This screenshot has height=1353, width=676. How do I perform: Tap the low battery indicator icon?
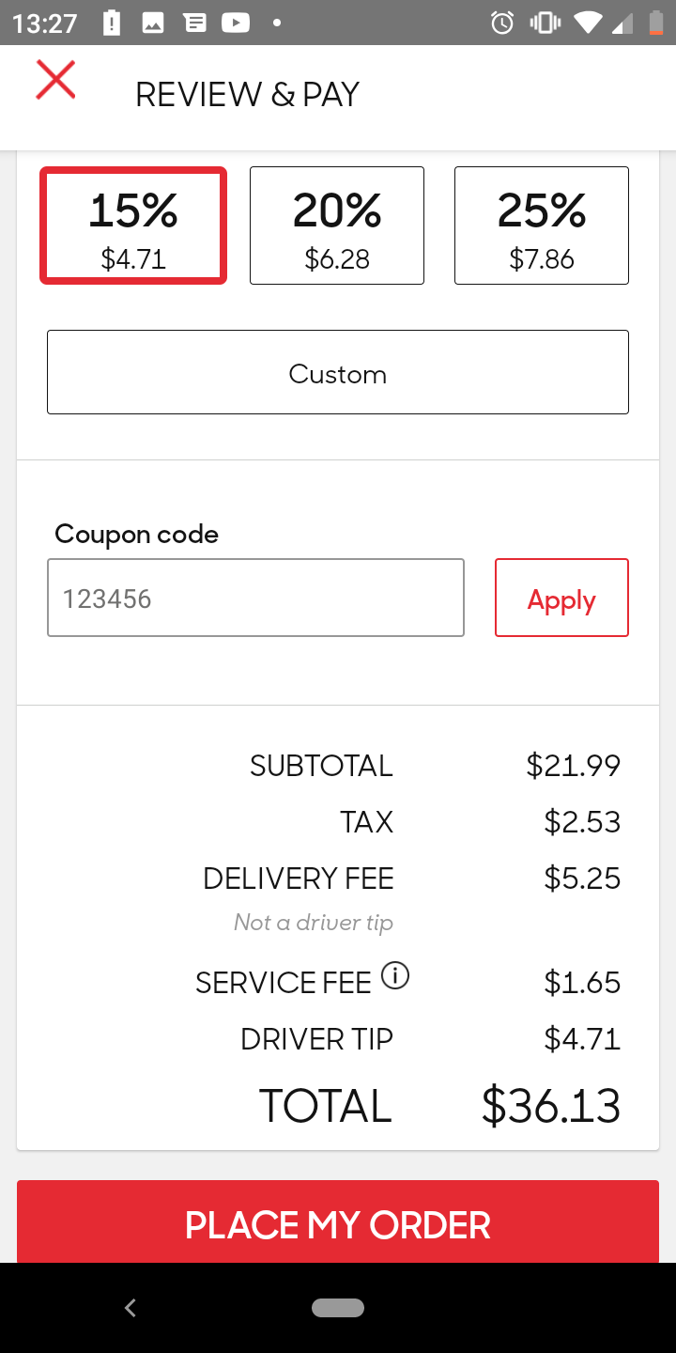coord(655,23)
